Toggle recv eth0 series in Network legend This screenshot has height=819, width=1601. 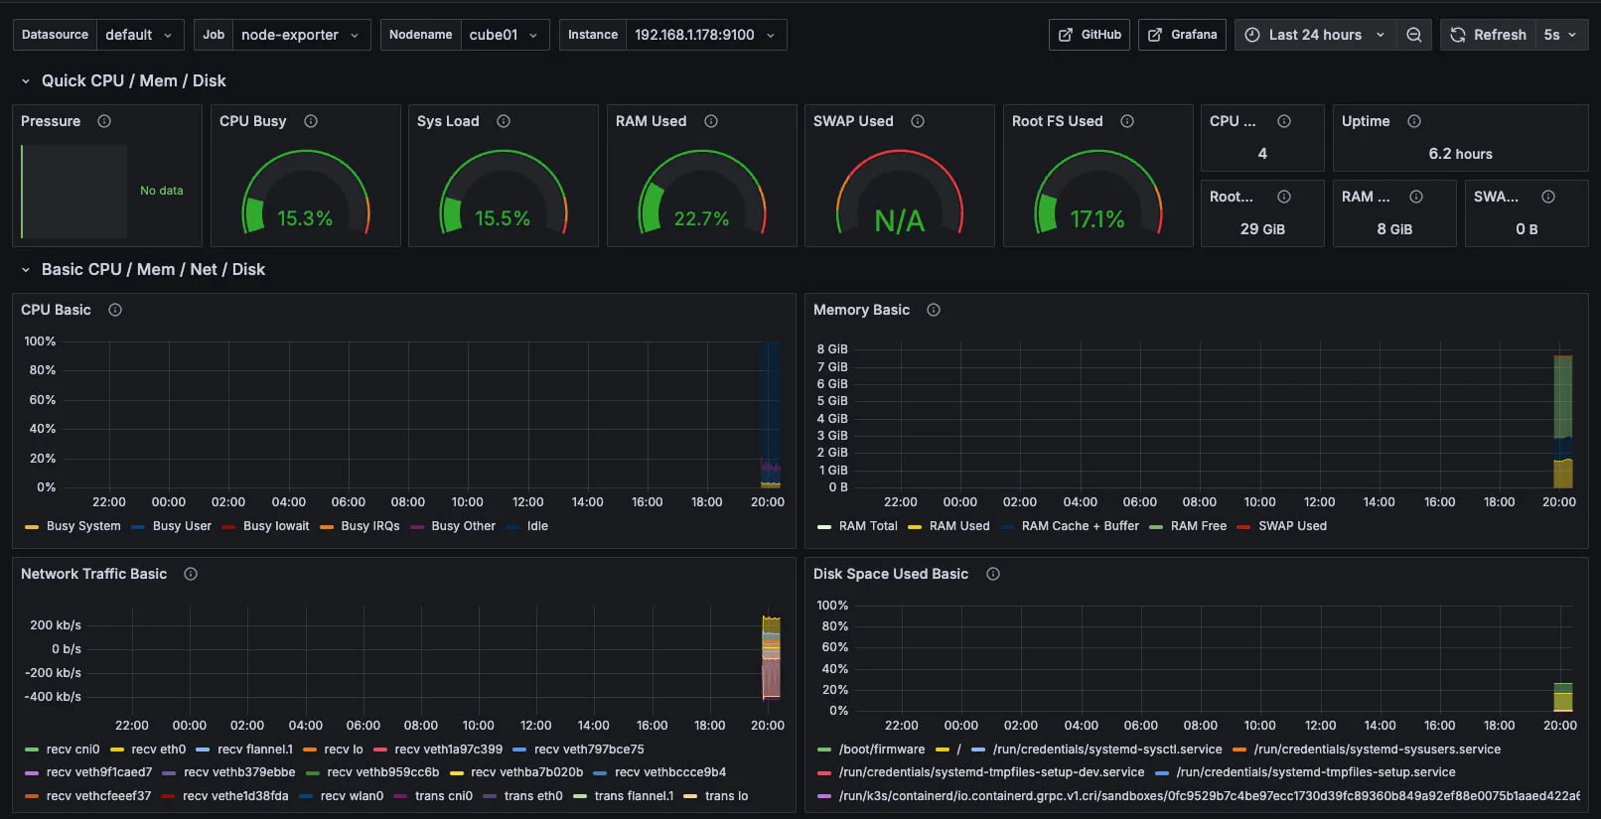point(158,750)
